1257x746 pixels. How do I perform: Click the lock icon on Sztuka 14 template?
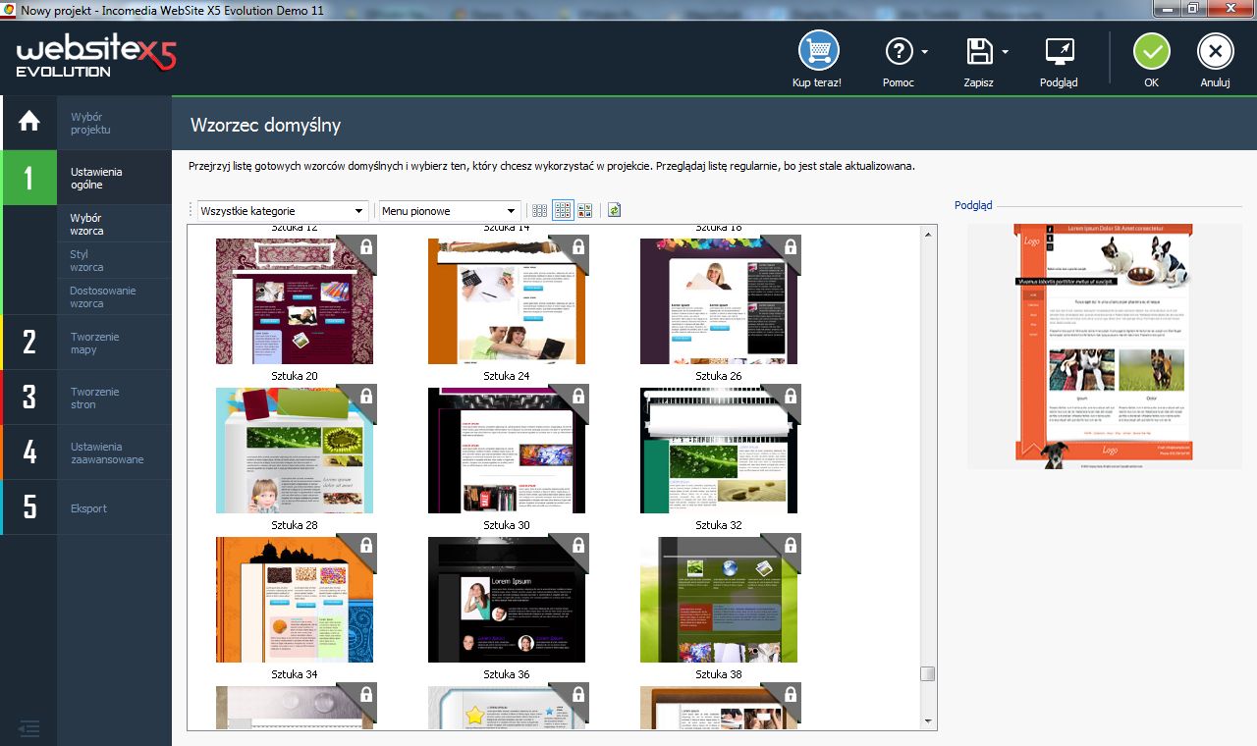pyautogui.click(x=577, y=246)
